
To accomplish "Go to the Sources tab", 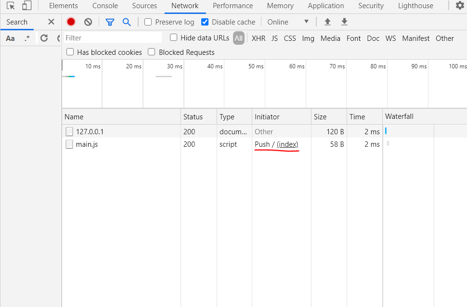I will coord(144,6).
